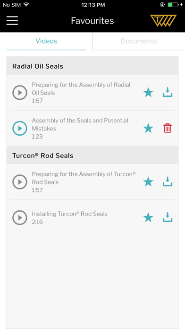The image size is (185, 329).
Task: Play Preparing for the Assembly of Turcon Rod Seals
Action: click(x=20, y=182)
